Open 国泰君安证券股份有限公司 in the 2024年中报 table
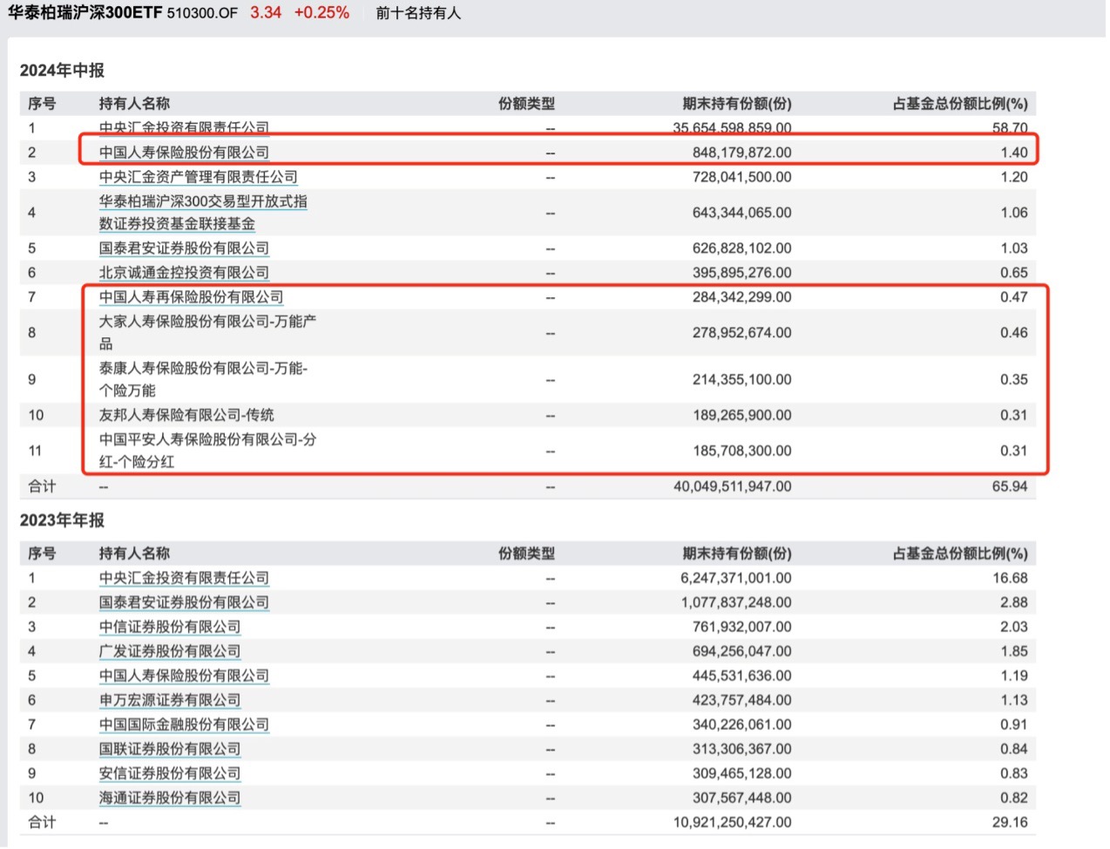 point(184,248)
